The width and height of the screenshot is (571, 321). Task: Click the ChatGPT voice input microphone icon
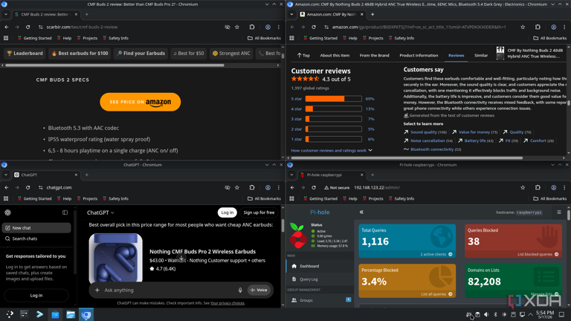(240, 290)
